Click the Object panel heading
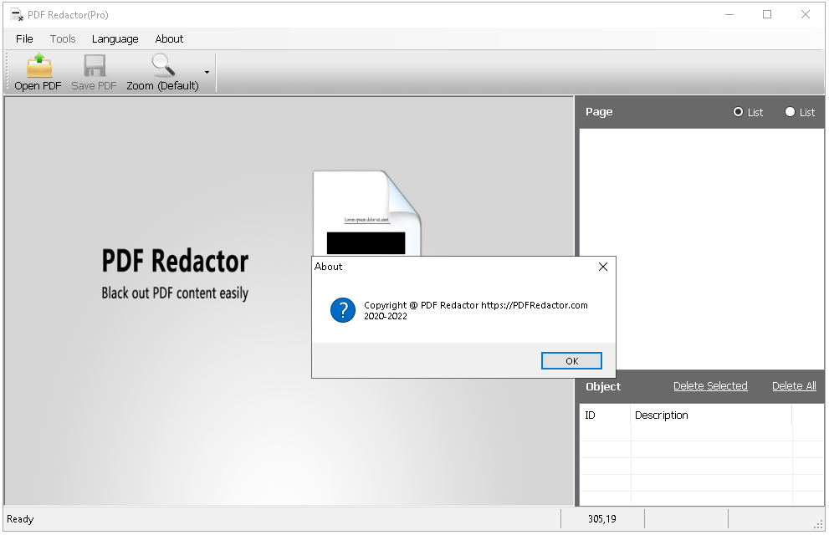Screen dimensions: 829x535 [x=603, y=386]
